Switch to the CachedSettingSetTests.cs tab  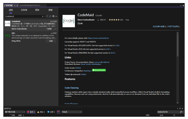click(x=30, y=5)
